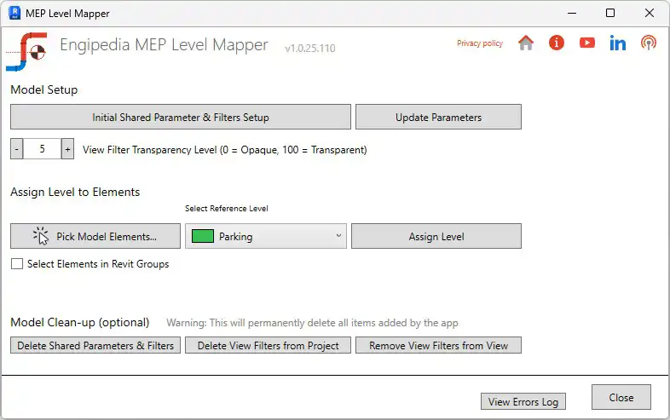Click Pick Model Elements button
The width and height of the screenshot is (670, 420).
pos(95,236)
